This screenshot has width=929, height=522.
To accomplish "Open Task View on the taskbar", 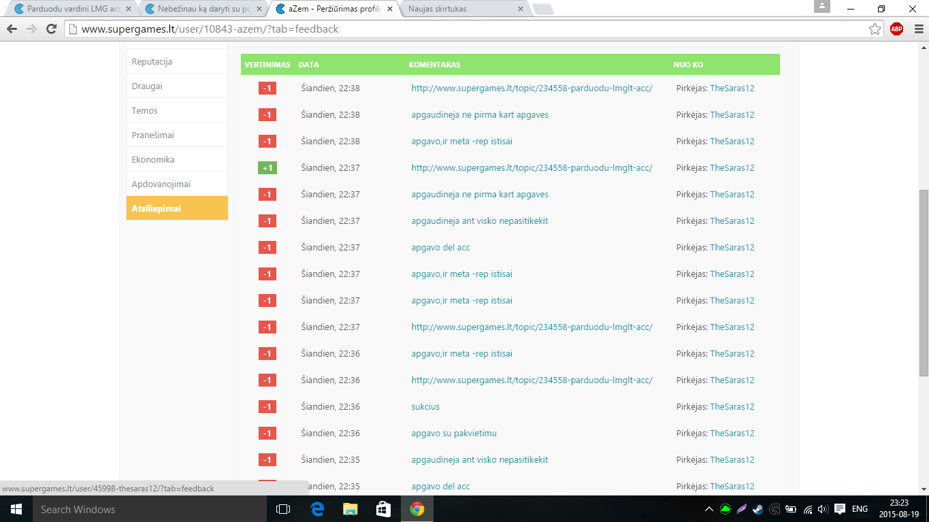I will [x=283, y=509].
